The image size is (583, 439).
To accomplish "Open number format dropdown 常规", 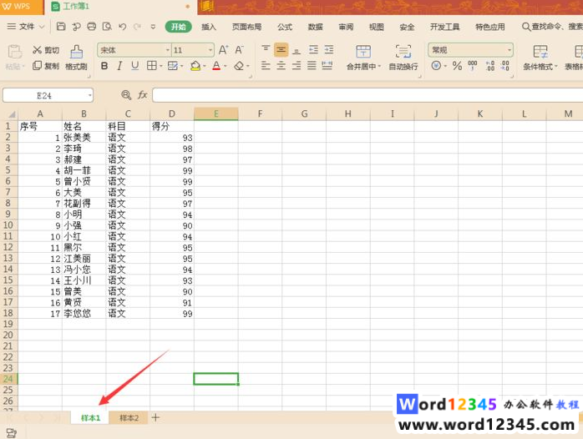I will 509,50.
